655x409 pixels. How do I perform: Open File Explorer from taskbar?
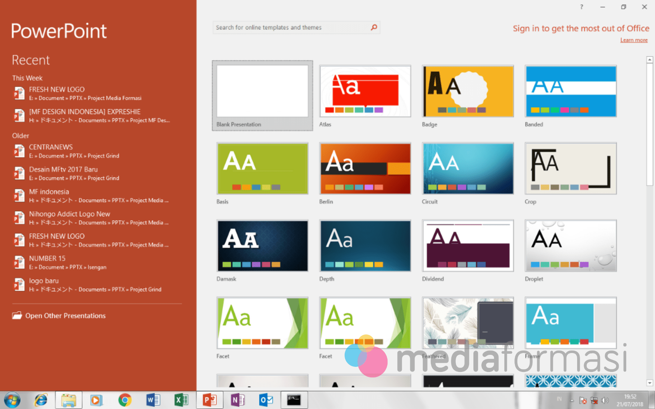pos(68,400)
